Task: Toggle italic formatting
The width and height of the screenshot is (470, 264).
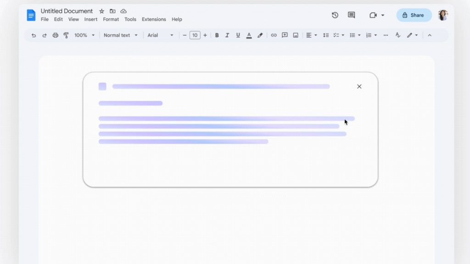Action: [227, 35]
